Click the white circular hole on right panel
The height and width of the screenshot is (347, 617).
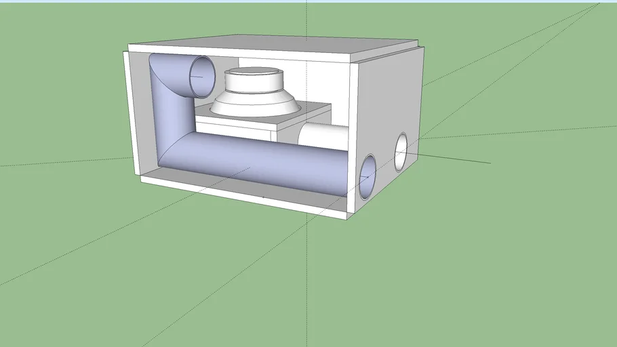click(401, 151)
